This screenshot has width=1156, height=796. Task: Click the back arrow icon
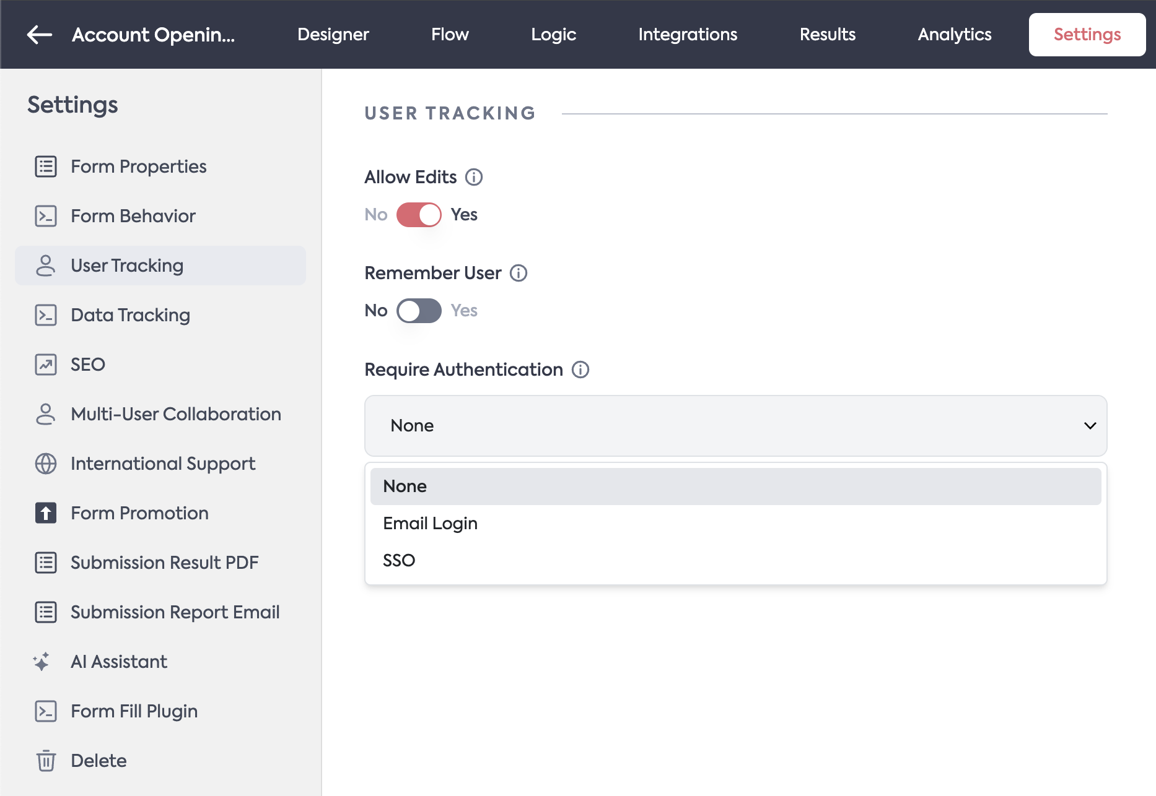tap(40, 35)
